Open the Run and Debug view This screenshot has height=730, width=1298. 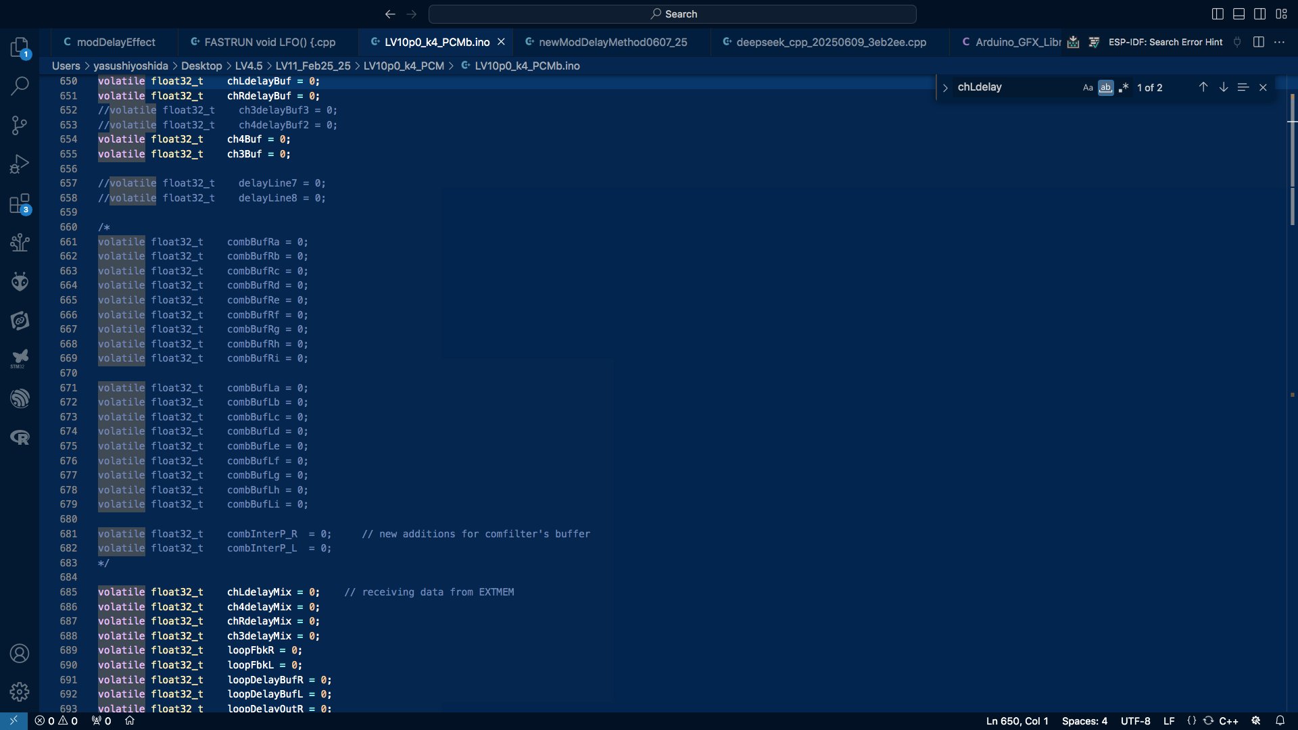(x=20, y=164)
